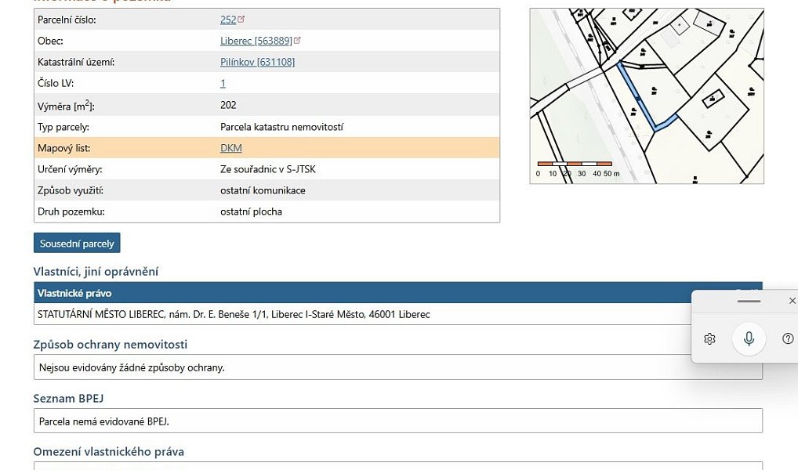The height and width of the screenshot is (470, 798).
Task: Open voice typing settings gear
Action: coord(709,338)
